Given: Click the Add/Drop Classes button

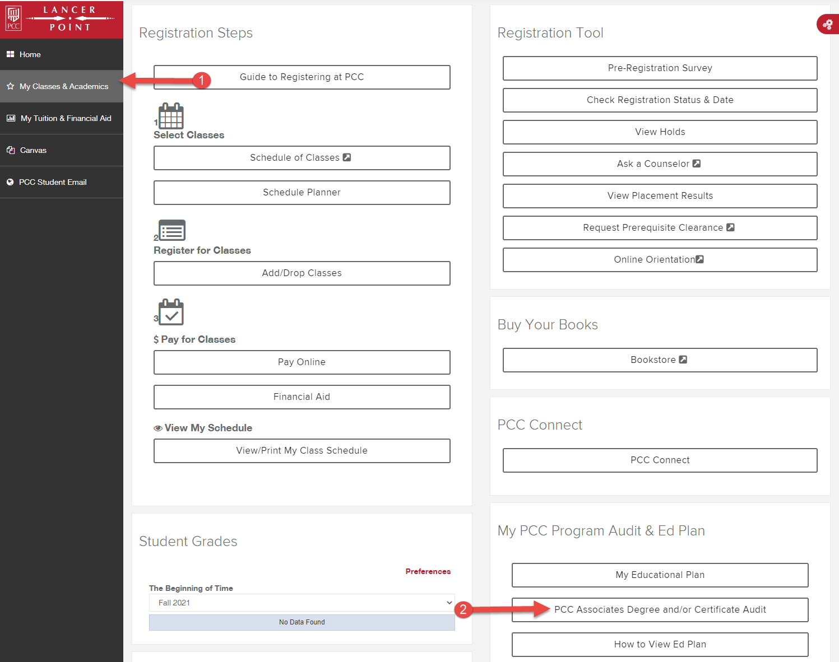Looking at the screenshot, I should [302, 273].
